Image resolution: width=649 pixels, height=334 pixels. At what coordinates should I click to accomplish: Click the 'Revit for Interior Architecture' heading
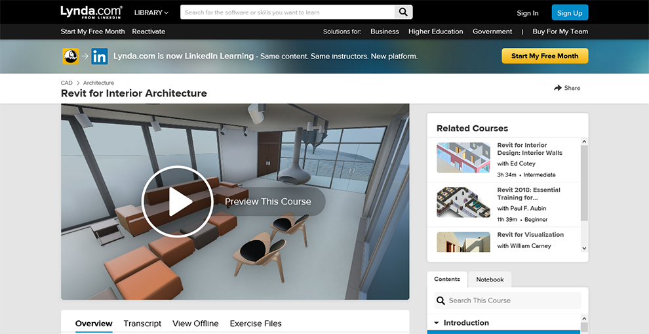[x=134, y=93]
